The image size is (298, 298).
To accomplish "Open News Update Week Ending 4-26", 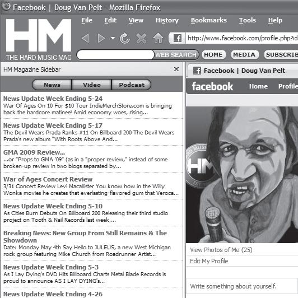I will point(53,294).
